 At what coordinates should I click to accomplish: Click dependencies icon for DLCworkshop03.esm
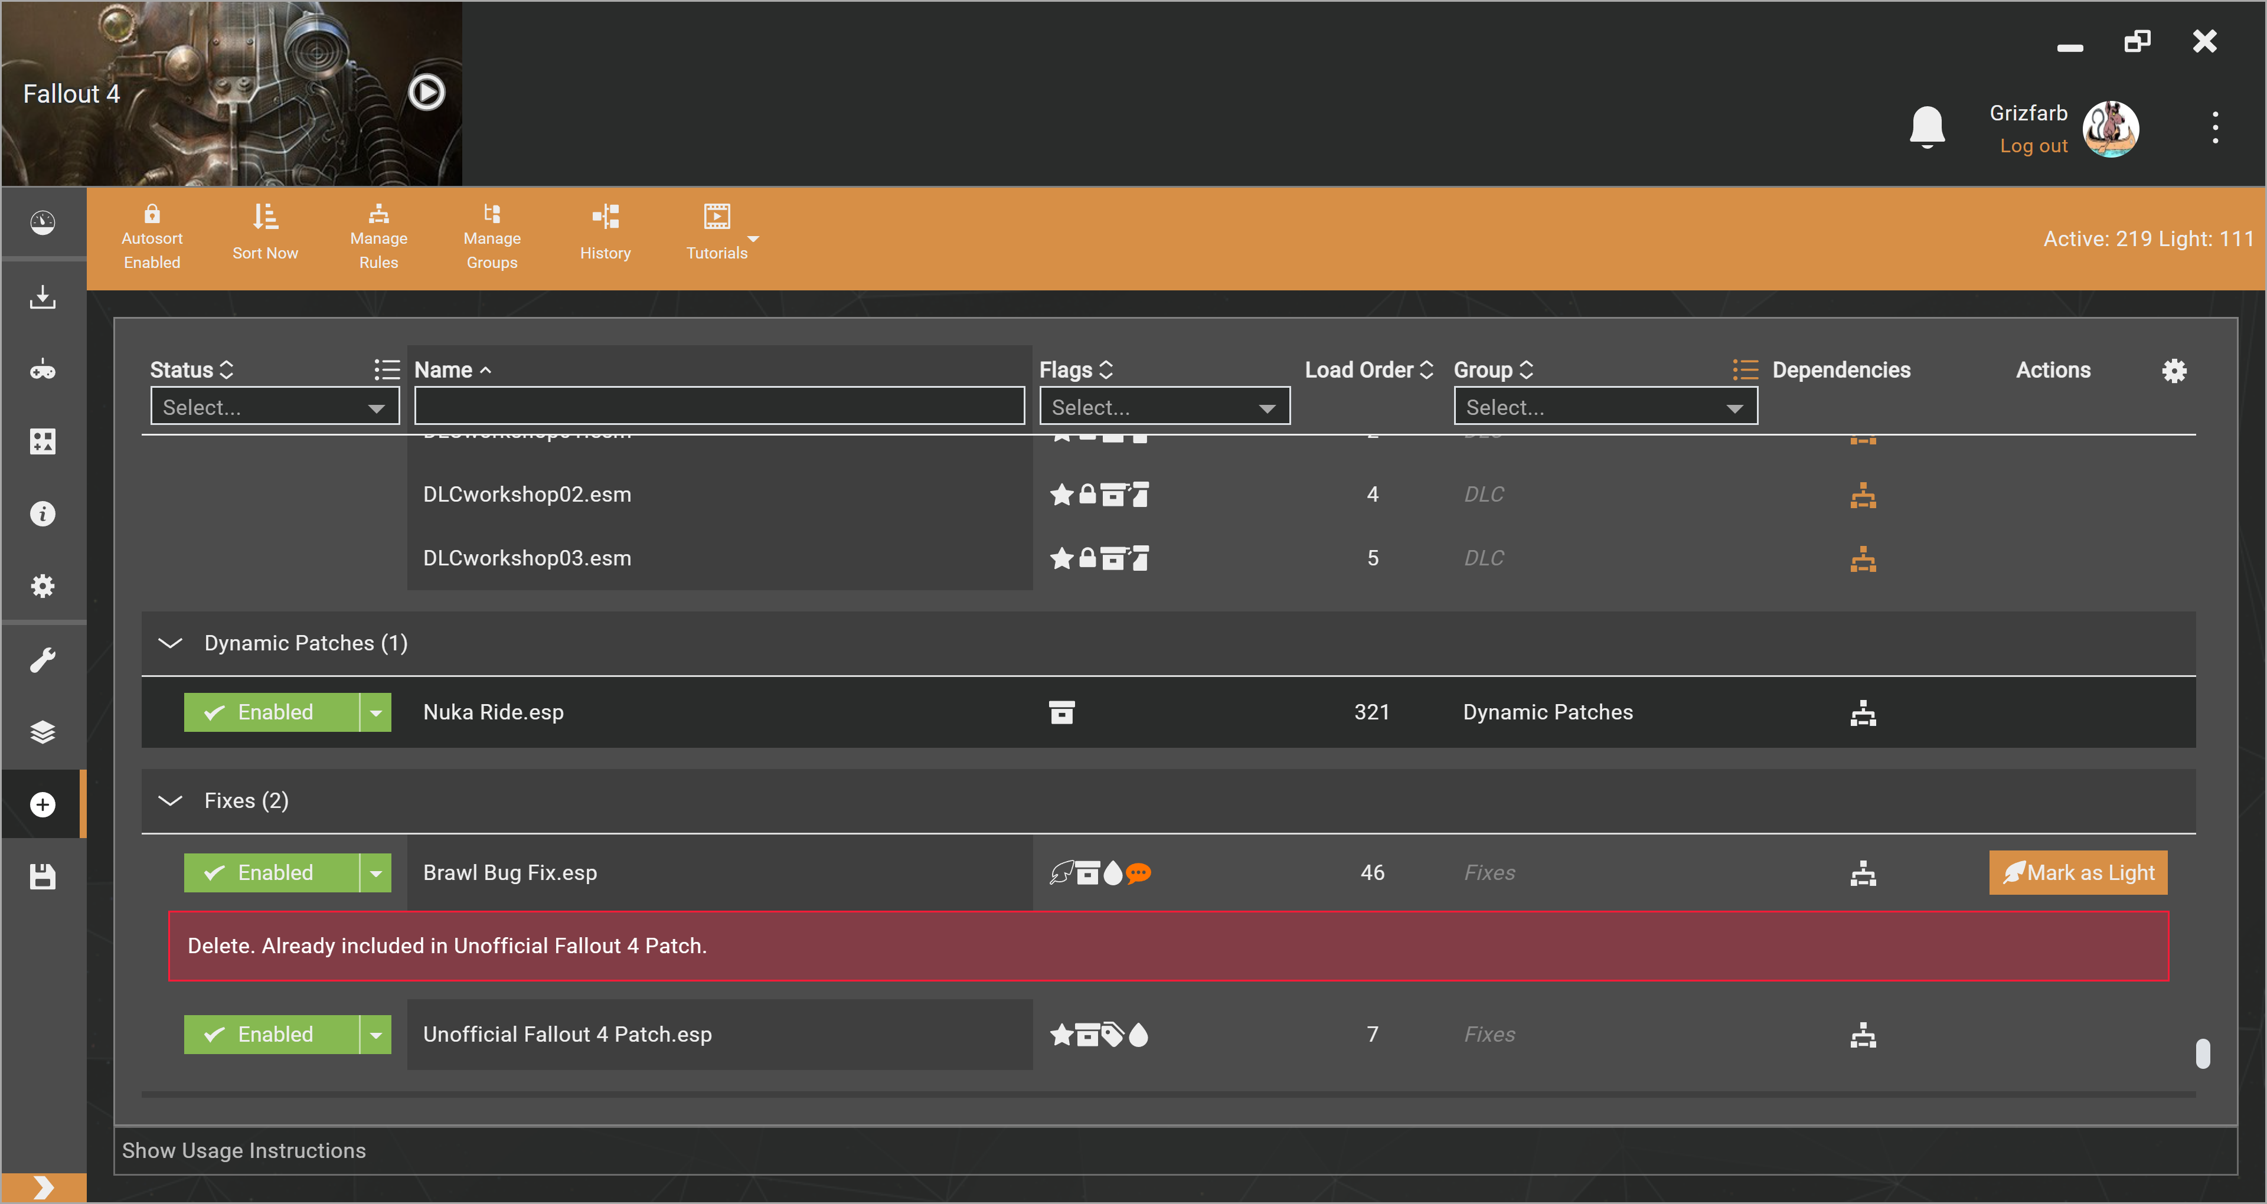[1862, 559]
